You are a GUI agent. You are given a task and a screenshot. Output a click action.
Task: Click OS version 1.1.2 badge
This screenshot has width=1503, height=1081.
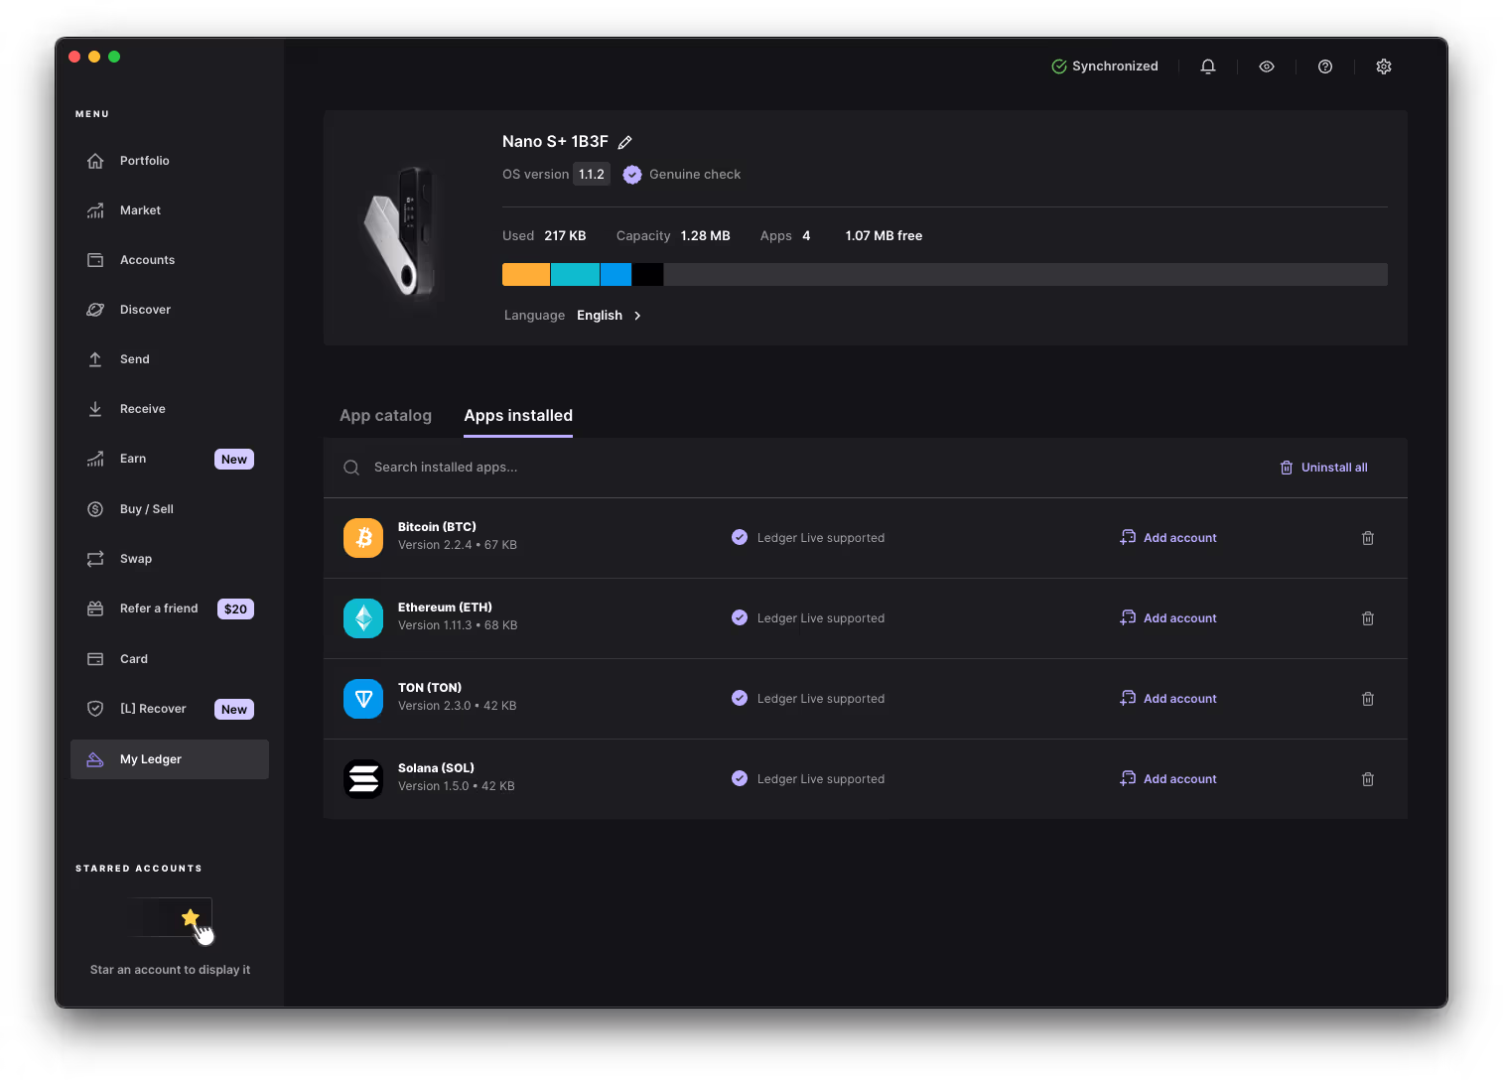tap(592, 175)
